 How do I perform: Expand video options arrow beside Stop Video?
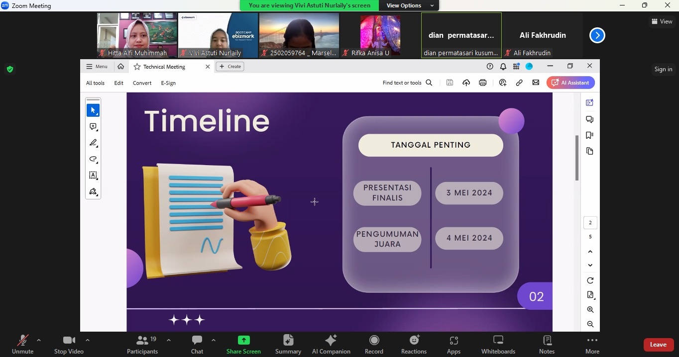(x=88, y=341)
